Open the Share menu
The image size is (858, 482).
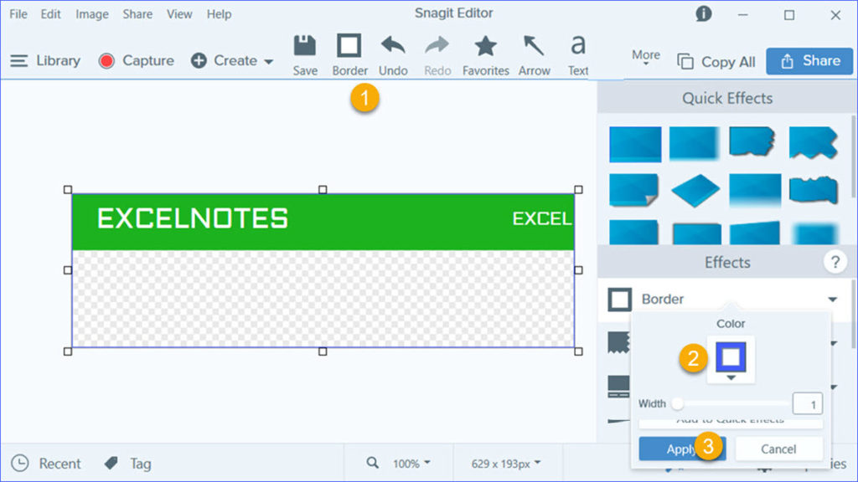pyautogui.click(x=137, y=14)
